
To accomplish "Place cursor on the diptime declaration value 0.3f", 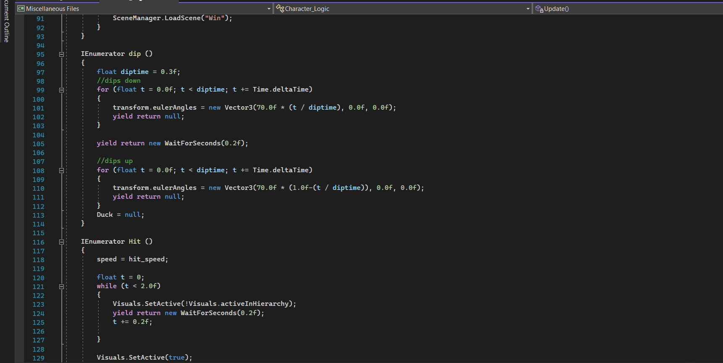I will coord(169,72).
